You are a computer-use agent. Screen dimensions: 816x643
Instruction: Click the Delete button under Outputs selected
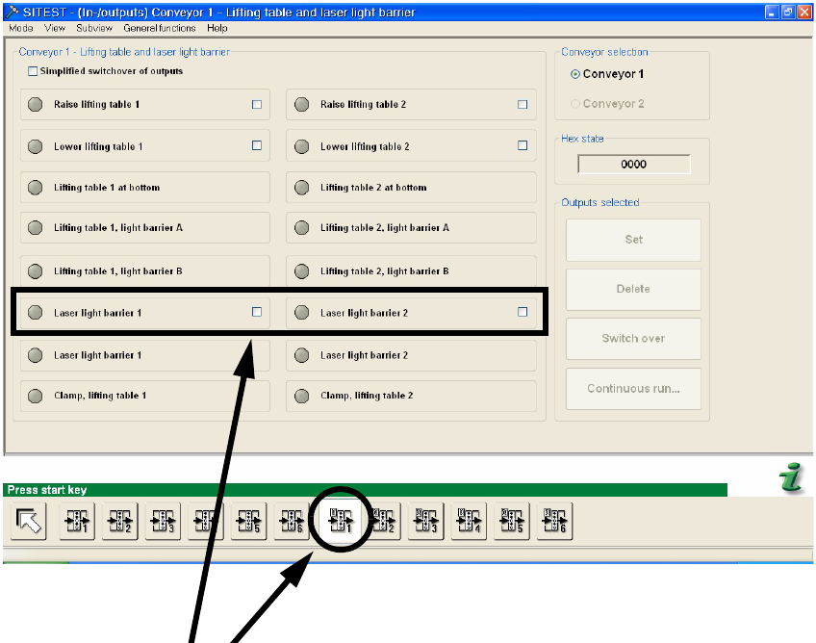point(633,289)
